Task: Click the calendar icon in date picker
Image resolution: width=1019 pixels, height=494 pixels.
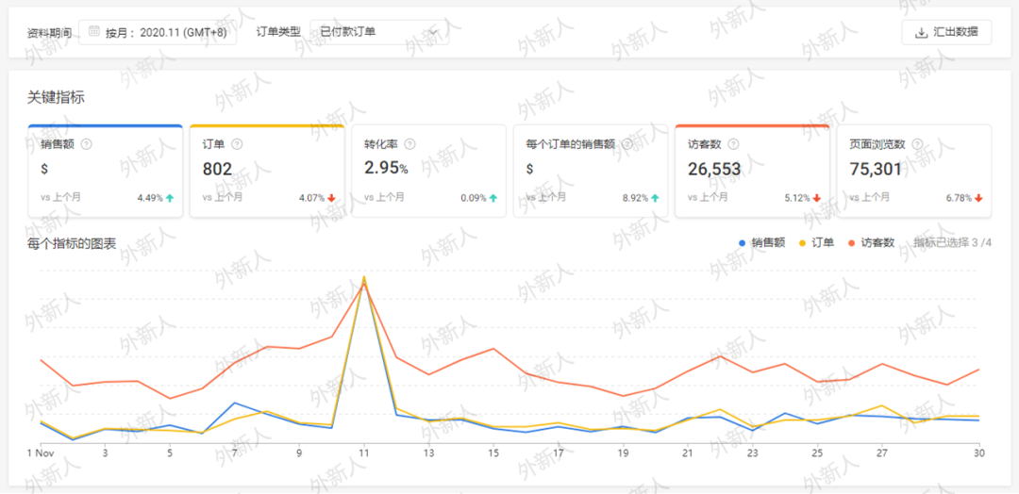Action: (x=94, y=32)
